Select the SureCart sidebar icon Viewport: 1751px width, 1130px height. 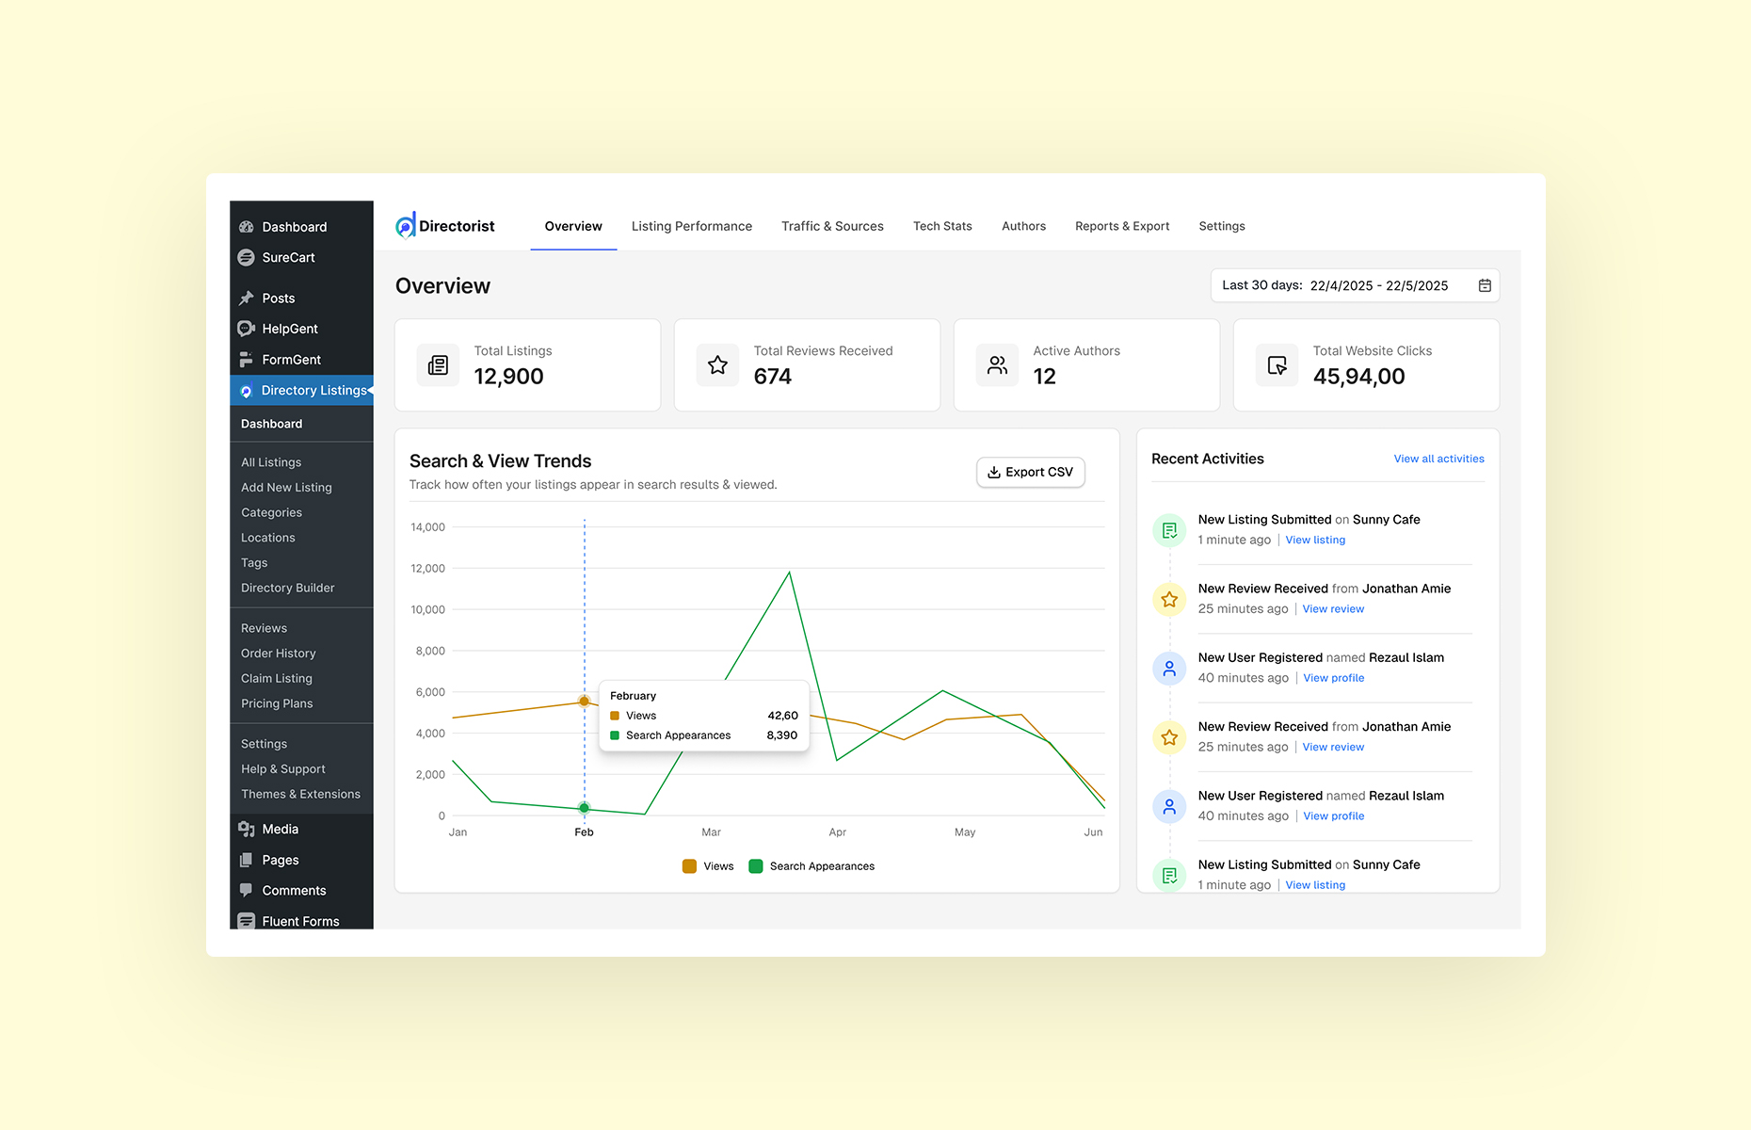coord(247,257)
